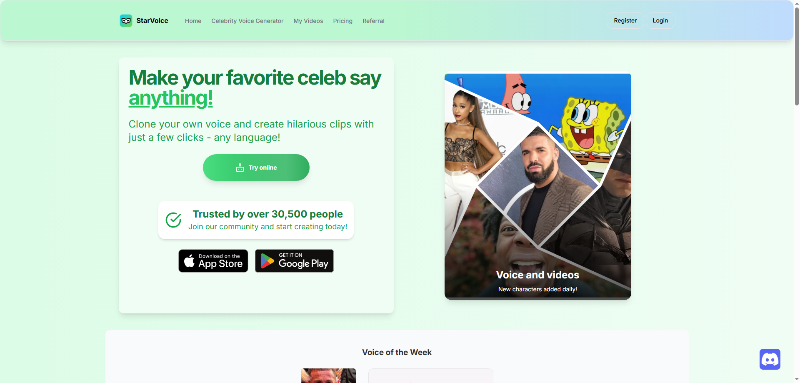Click the robot icon on Try online
This screenshot has height=383, width=800.
[240, 168]
